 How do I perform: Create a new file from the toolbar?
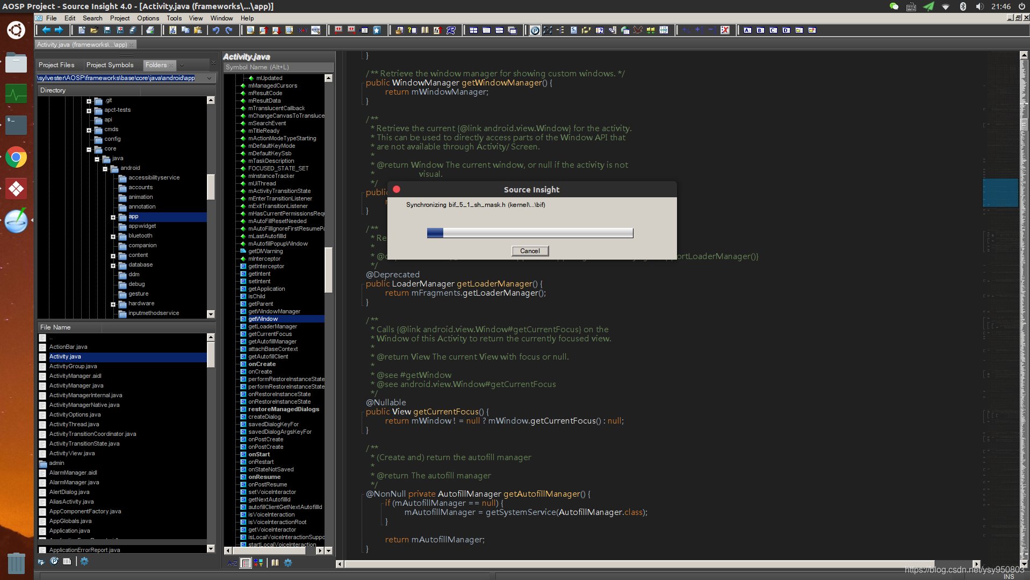(82, 30)
